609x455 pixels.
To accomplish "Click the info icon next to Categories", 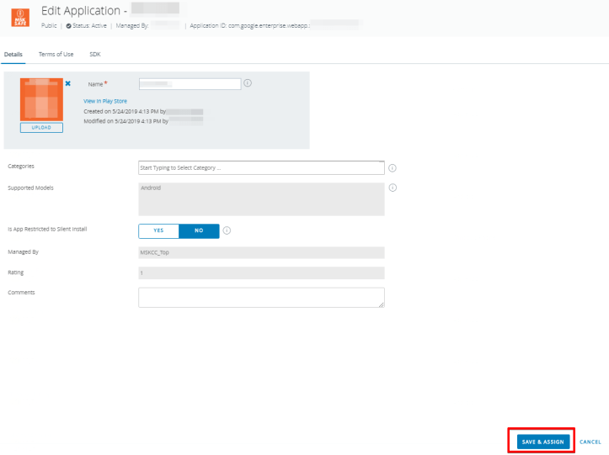I will click(393, 168).
